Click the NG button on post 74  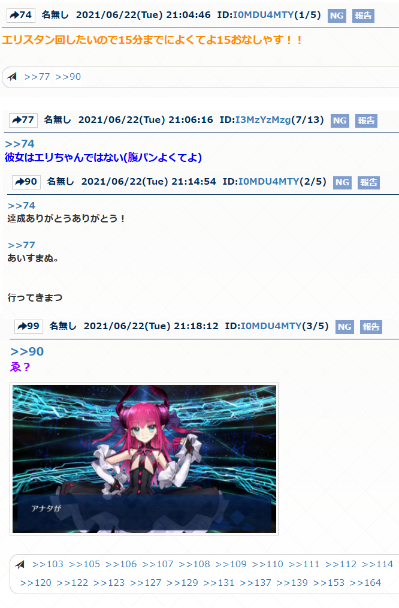point(337,16)
